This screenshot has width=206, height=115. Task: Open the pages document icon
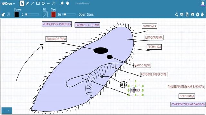187,14
